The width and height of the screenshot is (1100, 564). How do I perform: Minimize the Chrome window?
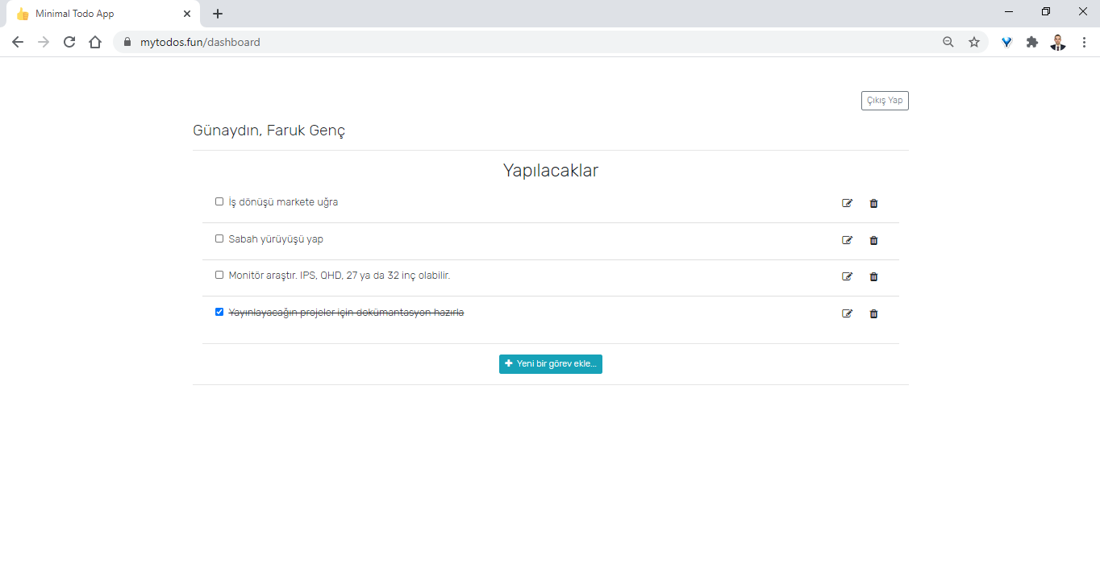(1010, 12)
